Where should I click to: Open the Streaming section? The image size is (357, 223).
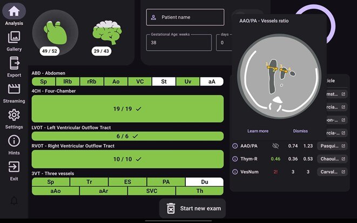14,92
